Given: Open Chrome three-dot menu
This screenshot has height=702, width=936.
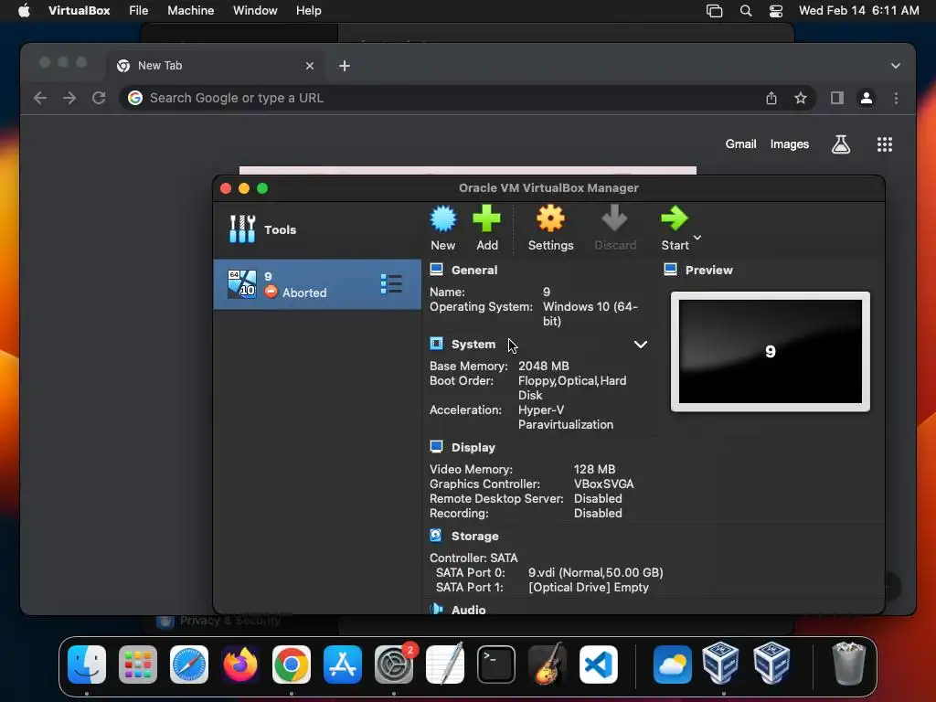Looking at the screenshot, I should click(x=896, y=98).
